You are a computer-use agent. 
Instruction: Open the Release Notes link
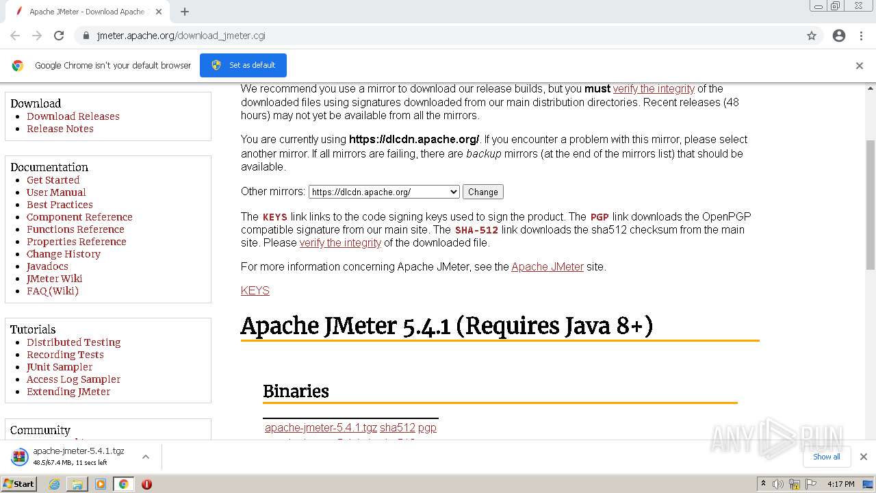point(60,129)
